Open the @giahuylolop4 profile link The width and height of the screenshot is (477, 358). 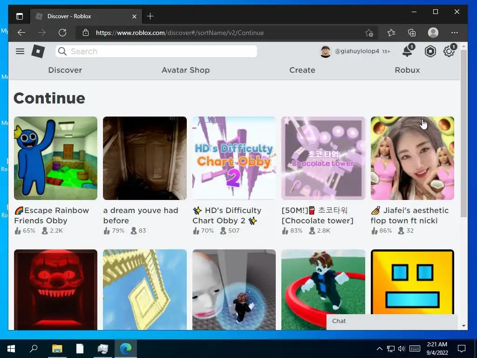pos(357,51)
